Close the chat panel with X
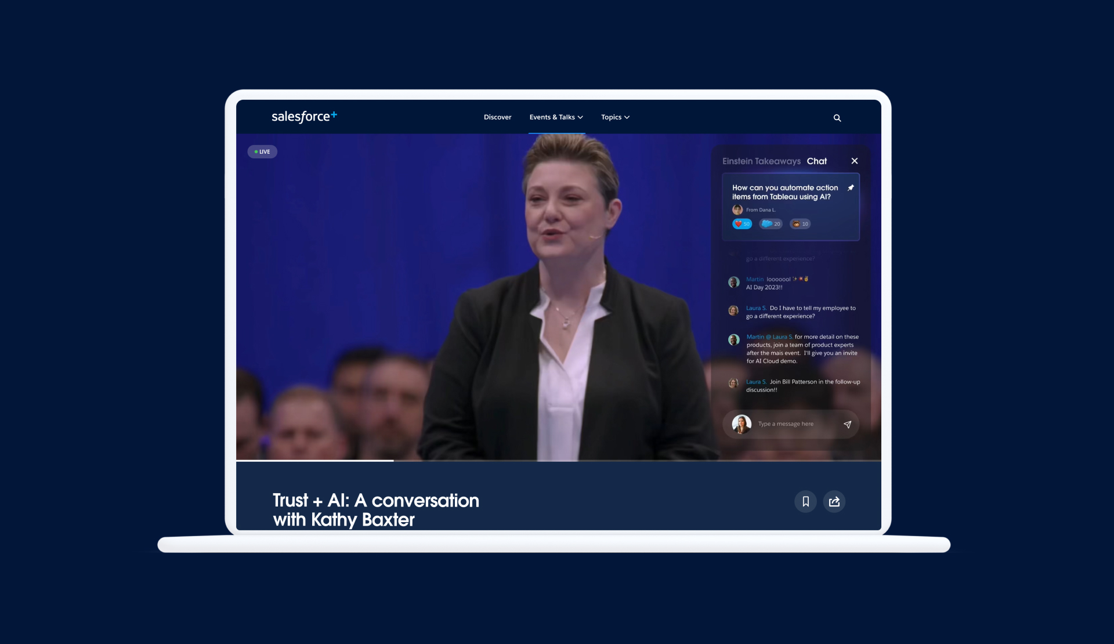The height and width of the screenshot is (644, 1114). tap(854, 161)
